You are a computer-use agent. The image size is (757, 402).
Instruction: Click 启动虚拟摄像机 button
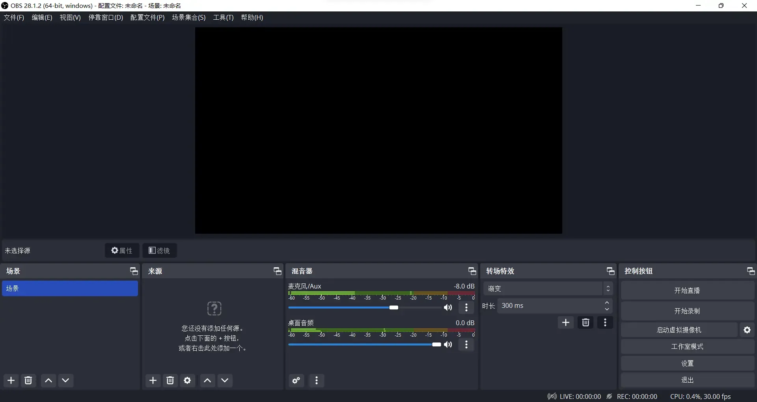[679, 330]
